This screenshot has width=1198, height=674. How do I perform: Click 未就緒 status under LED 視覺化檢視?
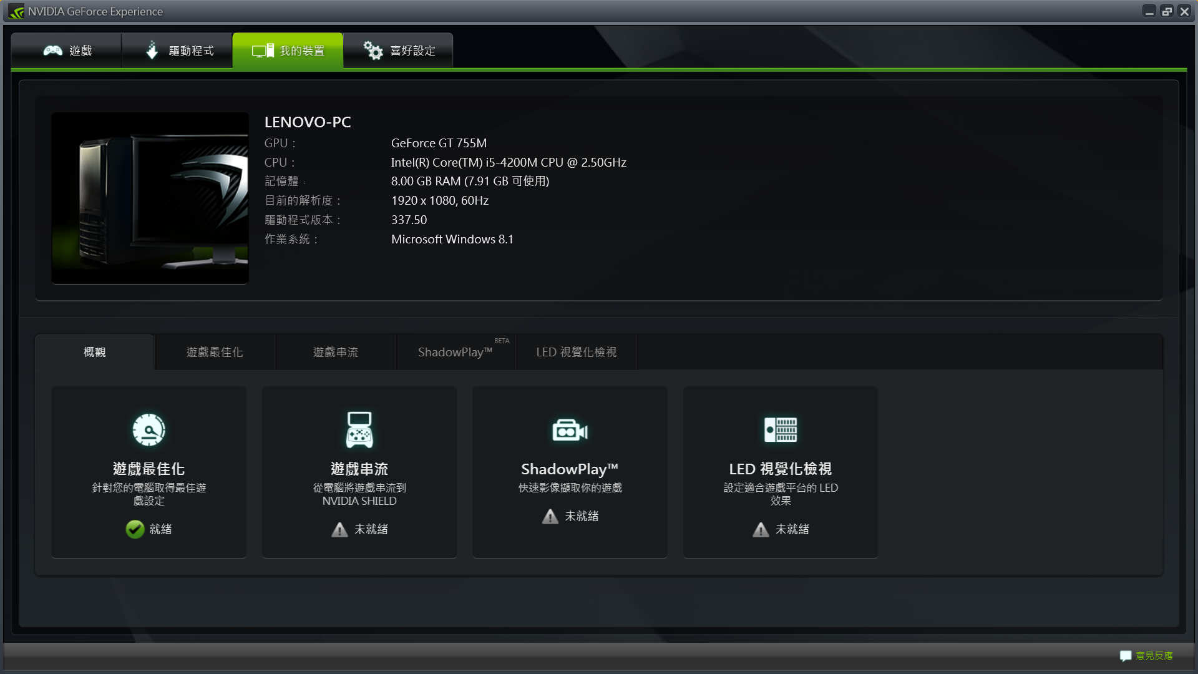[x=792, y=529]
